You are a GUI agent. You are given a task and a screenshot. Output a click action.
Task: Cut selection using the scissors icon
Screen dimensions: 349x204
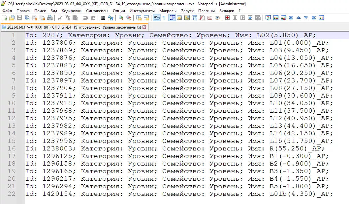[x=60, y=18]
